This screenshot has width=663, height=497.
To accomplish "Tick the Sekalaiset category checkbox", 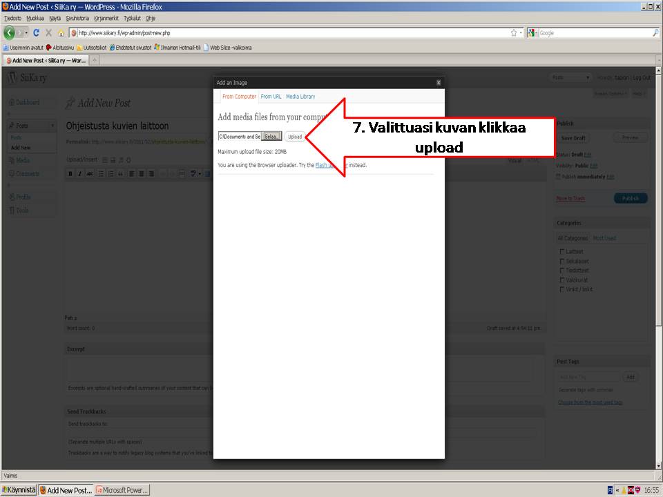I will coord(562,262).
